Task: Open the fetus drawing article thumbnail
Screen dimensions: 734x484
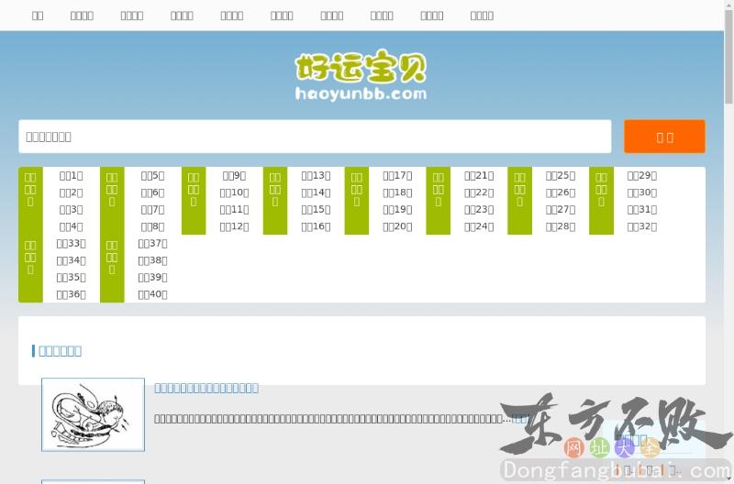Action: (x=93, y=414)
